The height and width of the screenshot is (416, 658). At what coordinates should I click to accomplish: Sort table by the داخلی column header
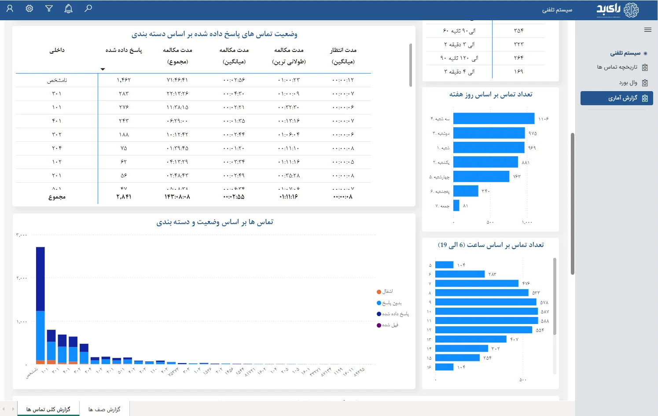[x=57, y=50]
